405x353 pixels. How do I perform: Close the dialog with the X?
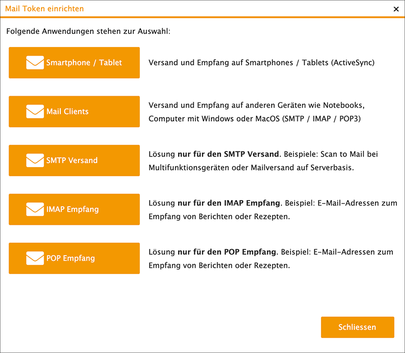point(395,9)
